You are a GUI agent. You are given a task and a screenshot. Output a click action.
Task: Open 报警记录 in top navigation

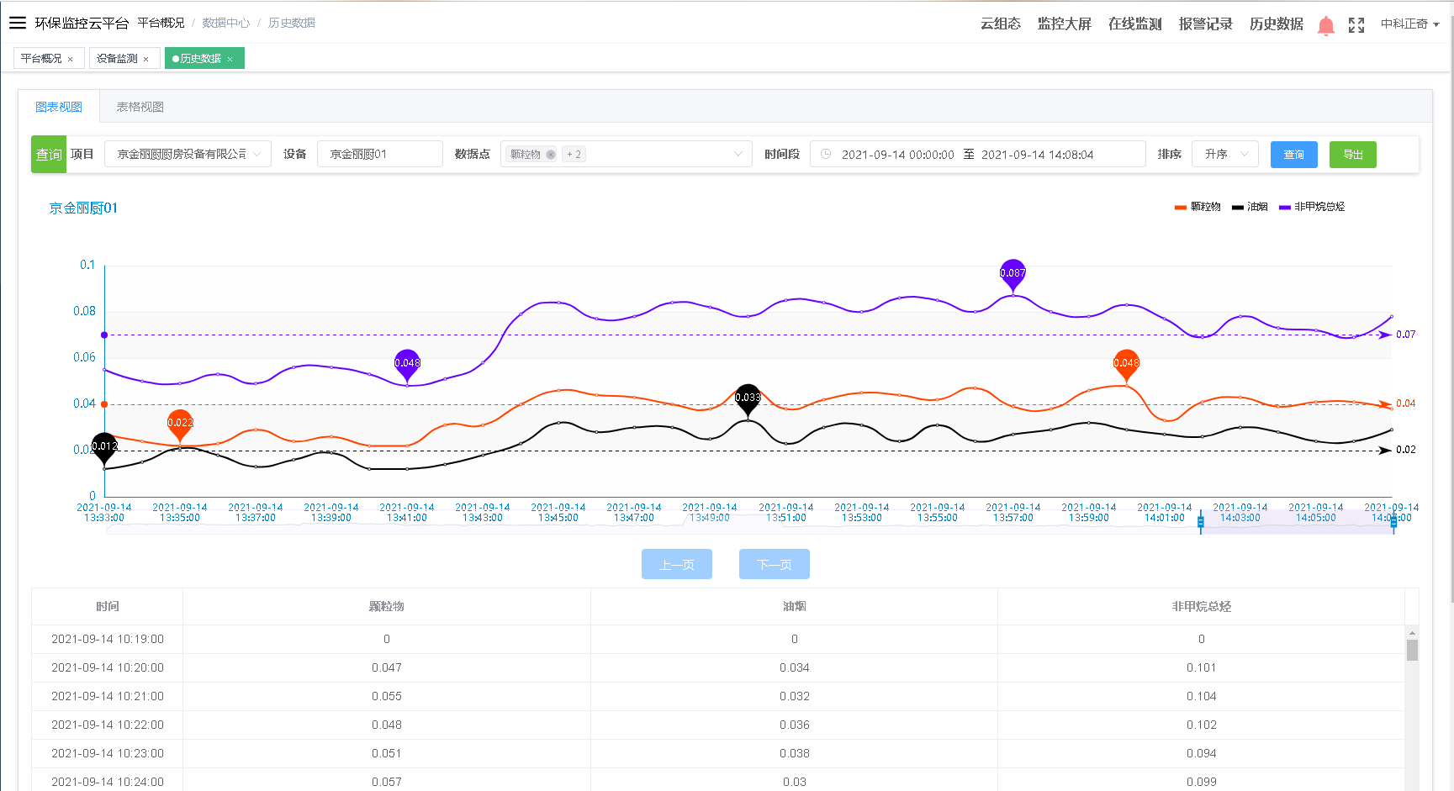coord(1205,24)
